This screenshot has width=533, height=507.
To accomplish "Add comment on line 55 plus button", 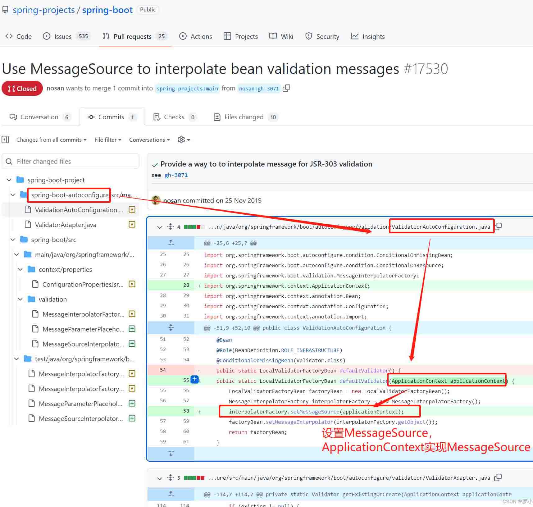I will 195,379.
